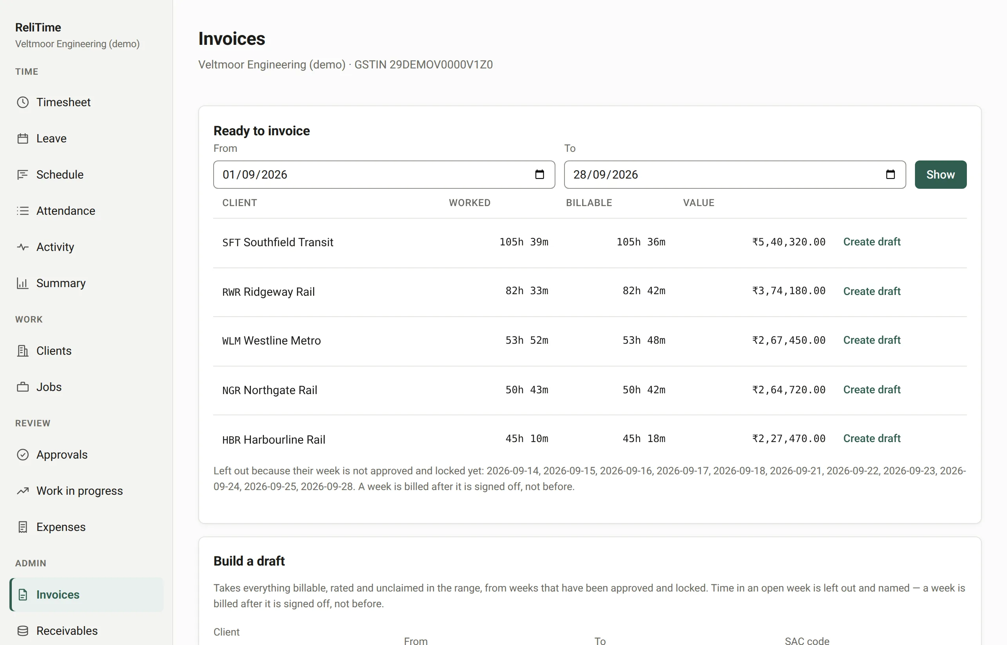Image resolution: width=1007 pixels, height=645 pixels.
Task: Open the Timesheet page
Action: tap(86, 102)
